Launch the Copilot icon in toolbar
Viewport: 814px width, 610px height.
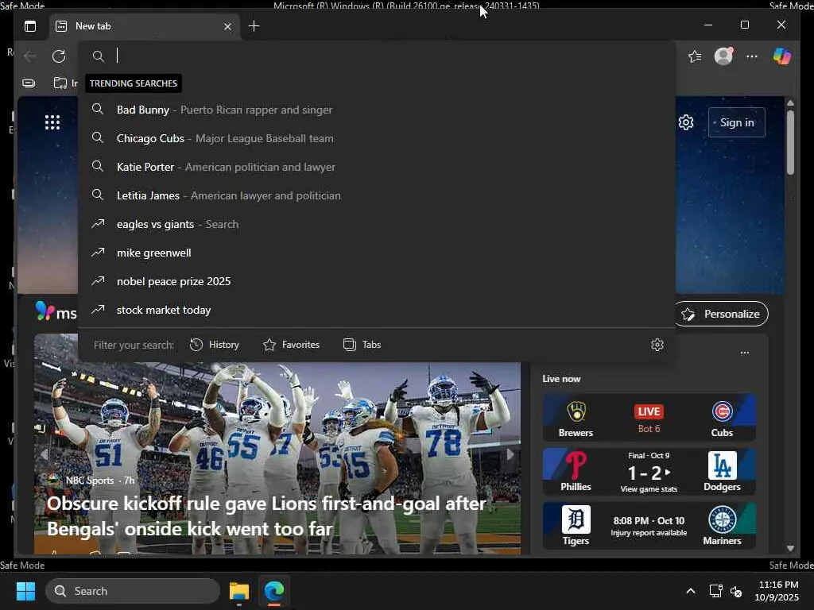782,56
